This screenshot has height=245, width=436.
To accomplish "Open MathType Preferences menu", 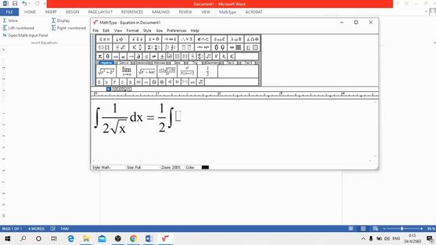I will point(176,31).
